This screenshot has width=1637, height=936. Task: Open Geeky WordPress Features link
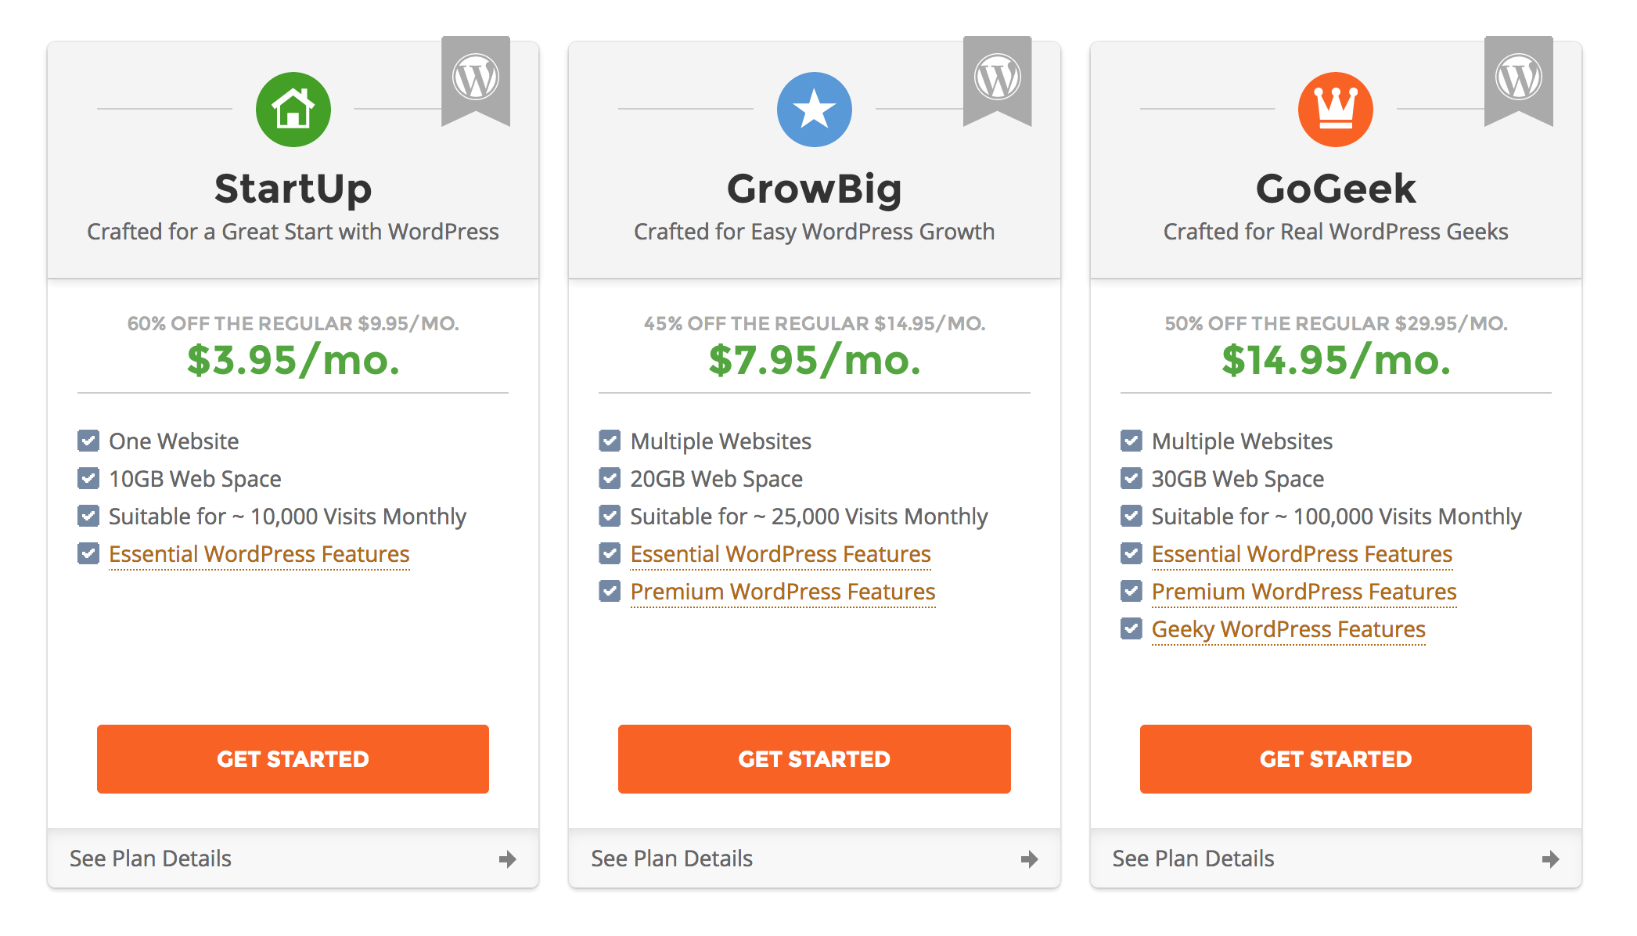point(1288,629)
